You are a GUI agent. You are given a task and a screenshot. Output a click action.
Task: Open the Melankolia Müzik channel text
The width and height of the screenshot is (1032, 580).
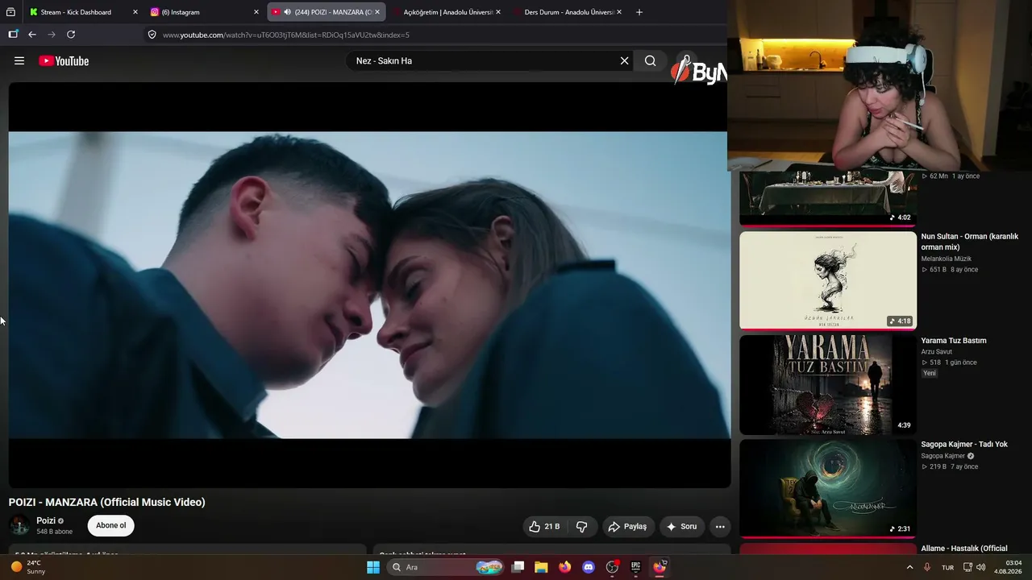pos(947,259)
